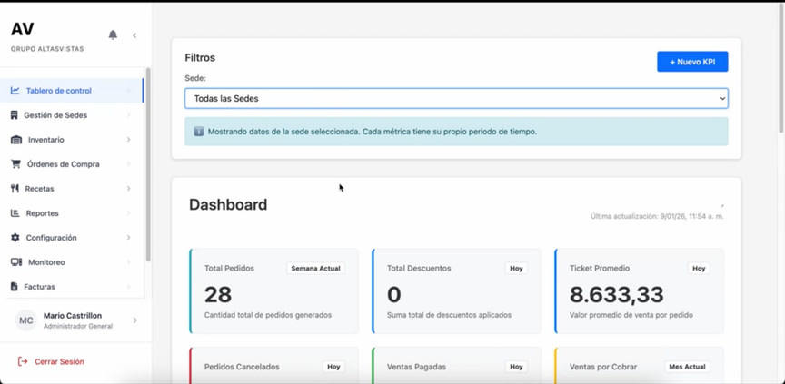785x384 pixels.
Task: Click the Total Descuentos value 0
Action: point(394,294)
